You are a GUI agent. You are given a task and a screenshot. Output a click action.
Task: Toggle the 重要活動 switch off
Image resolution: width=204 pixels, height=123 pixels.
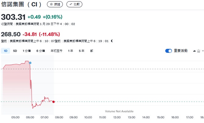[x=169, y=51]
